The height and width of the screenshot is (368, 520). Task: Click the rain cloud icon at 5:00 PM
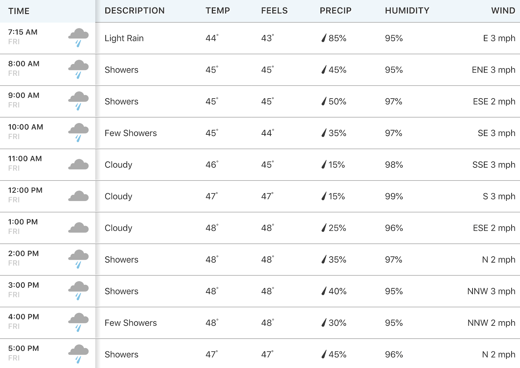click(x=78, y=354)
